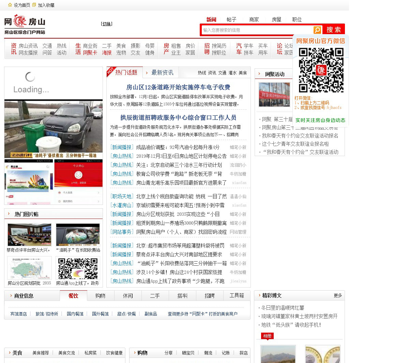409x363 pixels.
Task: Switch to the 购物 tab in 商业信息
Action: click(x=100, y=296)
